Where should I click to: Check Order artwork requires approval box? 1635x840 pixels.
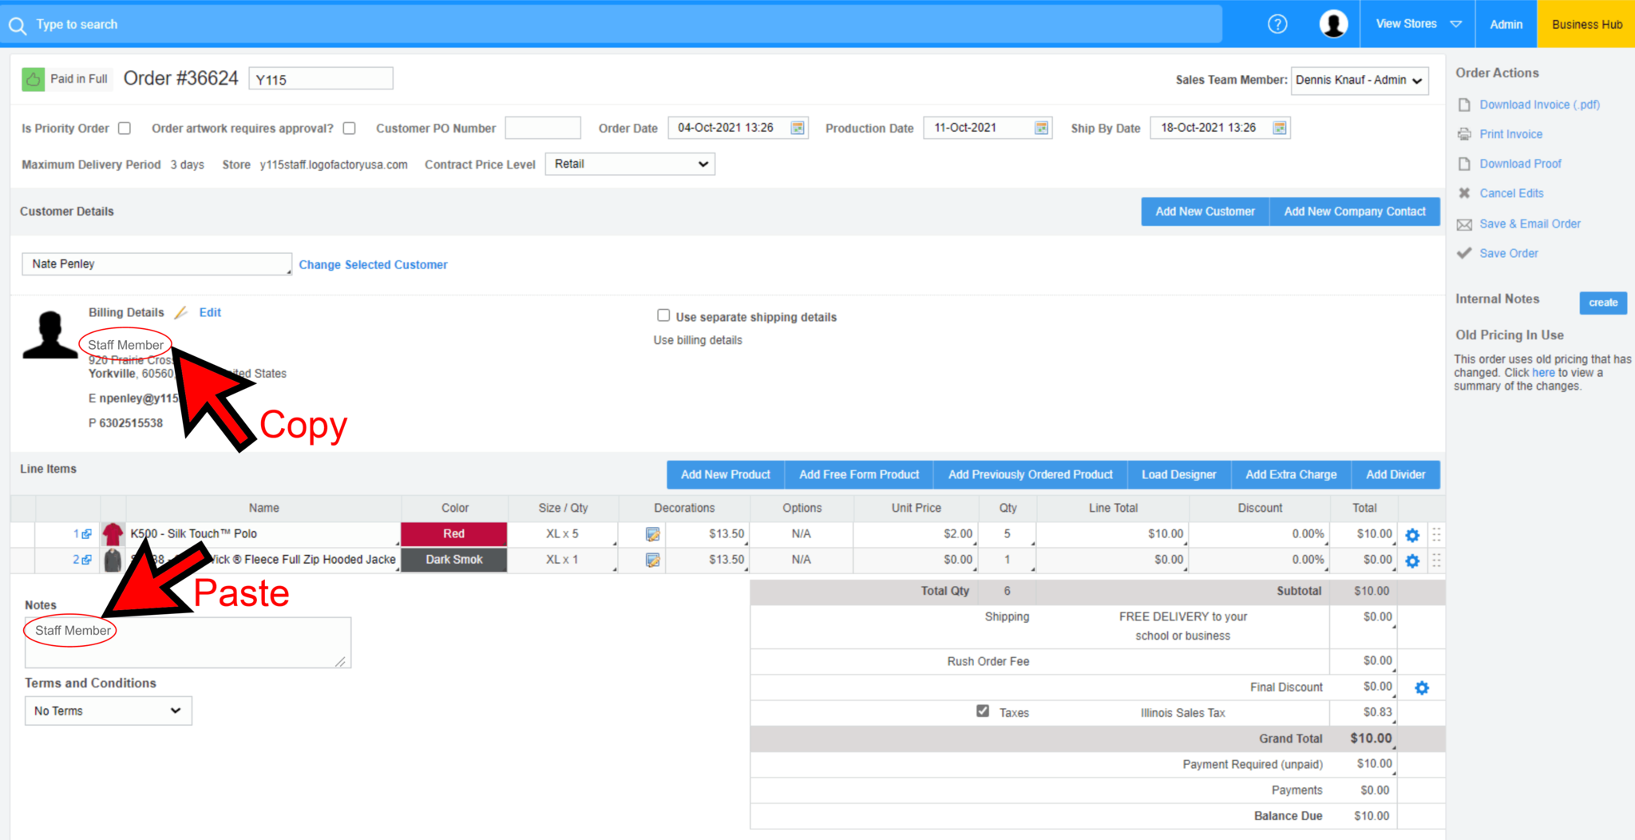pos(349,128)
